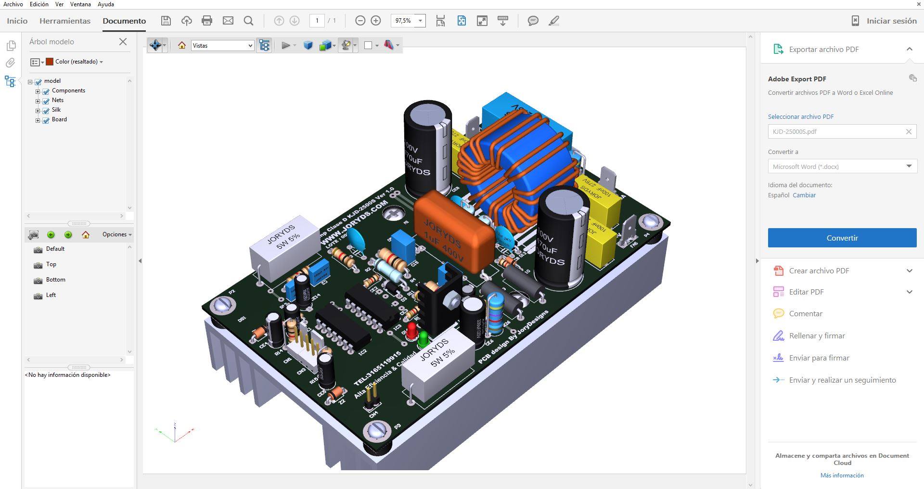Expand the Silk tree node
Viewport: 924px width, 489px height.
click(38, 111)
